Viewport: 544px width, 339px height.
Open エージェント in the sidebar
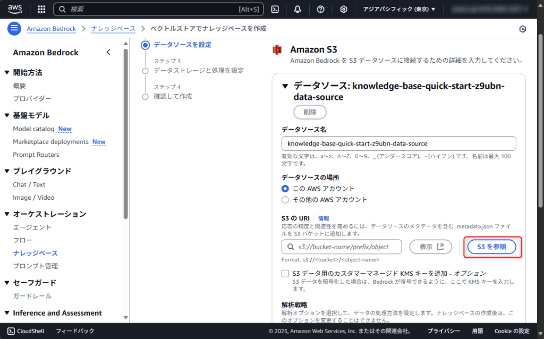coord(32,227)
